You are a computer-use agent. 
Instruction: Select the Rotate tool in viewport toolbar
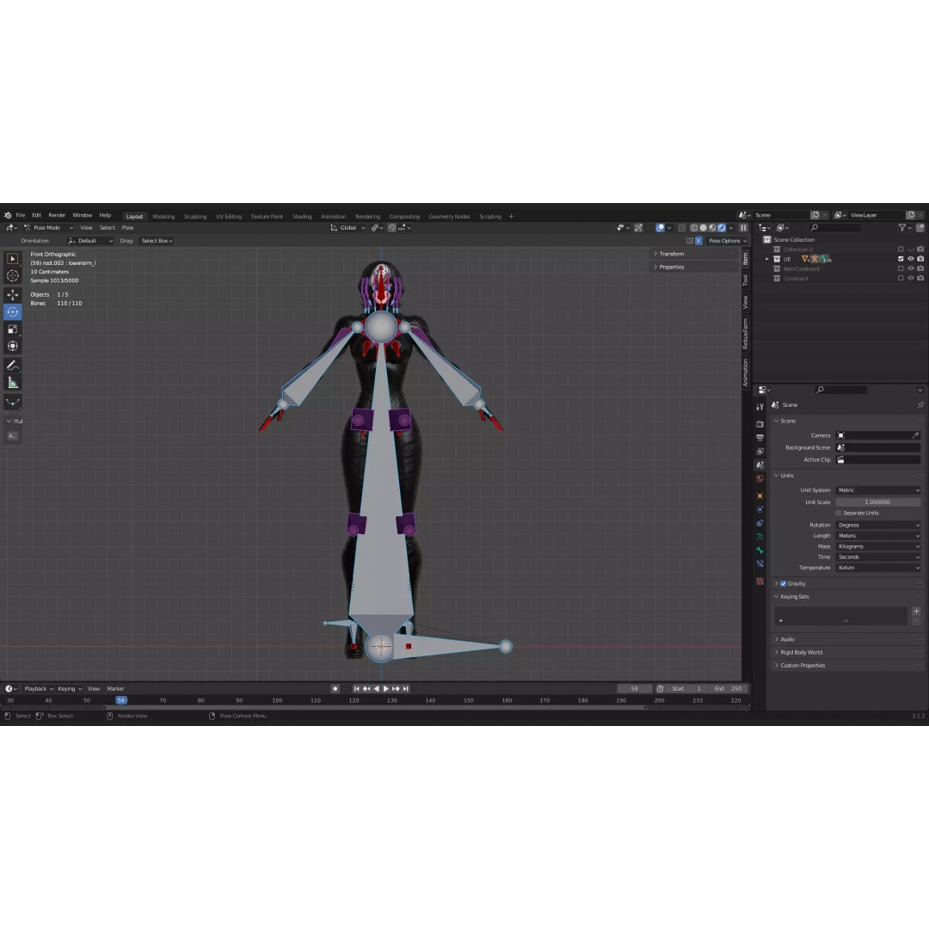[x=12, y=311]
